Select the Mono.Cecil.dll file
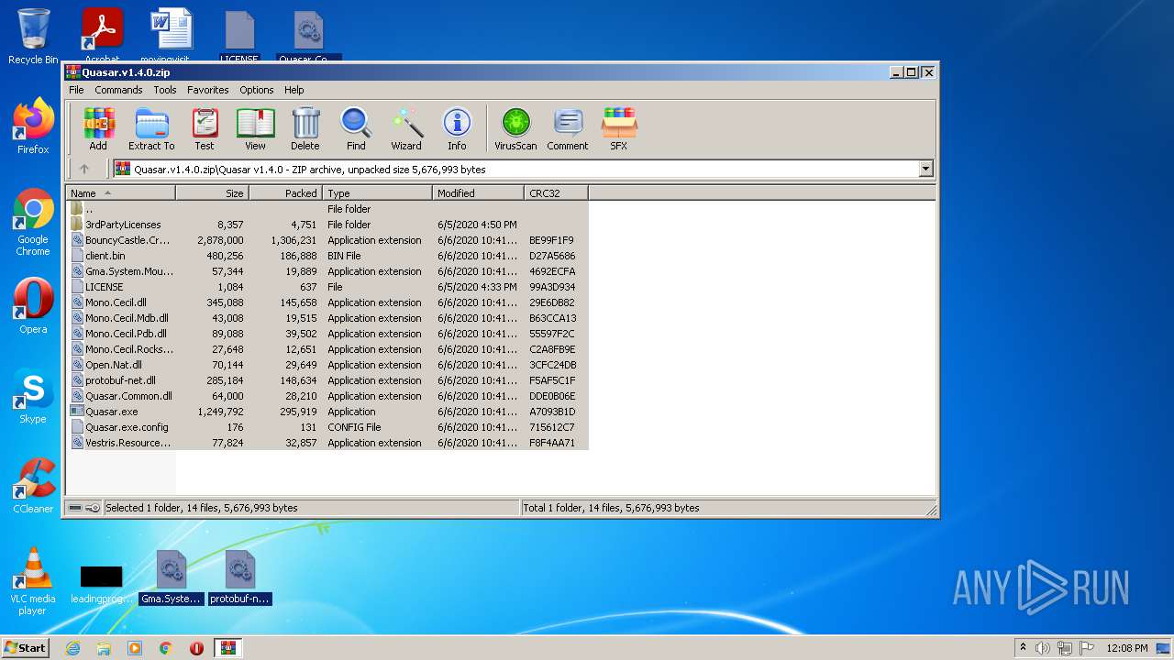The width and height of the screenshot is (1174, 660). click(x=327, y=302)
